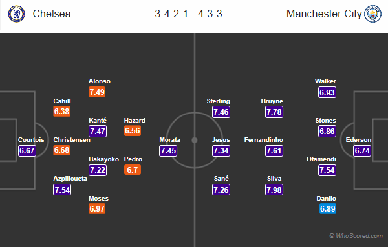Open the Fernandinho player name
The width and height of the screenshot is (388, 247).
(264, 140)
